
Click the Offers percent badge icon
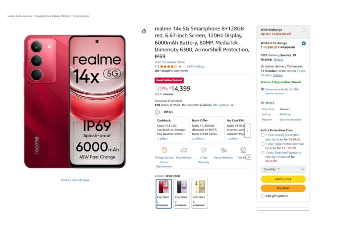(158, 112)
